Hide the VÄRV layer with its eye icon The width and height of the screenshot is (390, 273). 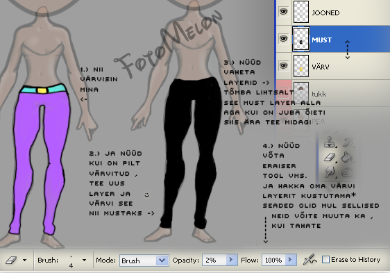pyautogui.click(x=283, y=66)
